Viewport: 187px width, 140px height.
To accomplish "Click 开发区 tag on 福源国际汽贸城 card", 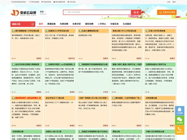I will point(106,92).
